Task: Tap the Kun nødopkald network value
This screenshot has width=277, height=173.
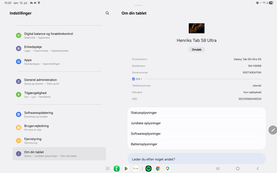Action: pos(252,92)
